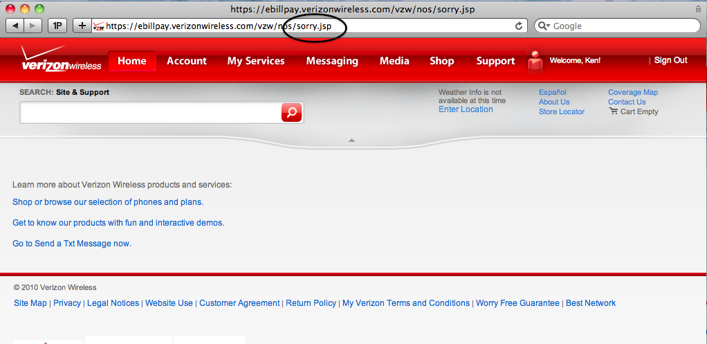Open the 1Password toolbar button
This screenshot has width=707, height=344.
point(57,26)
